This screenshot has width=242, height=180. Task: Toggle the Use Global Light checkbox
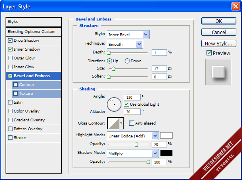pyautogui.click(x=126, y=104)
